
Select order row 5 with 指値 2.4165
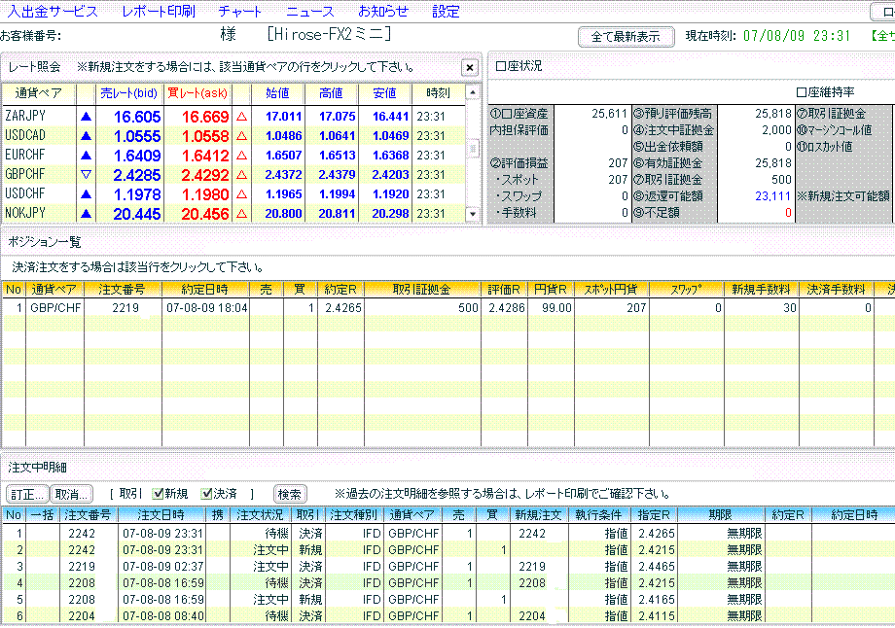pos(446,600)
